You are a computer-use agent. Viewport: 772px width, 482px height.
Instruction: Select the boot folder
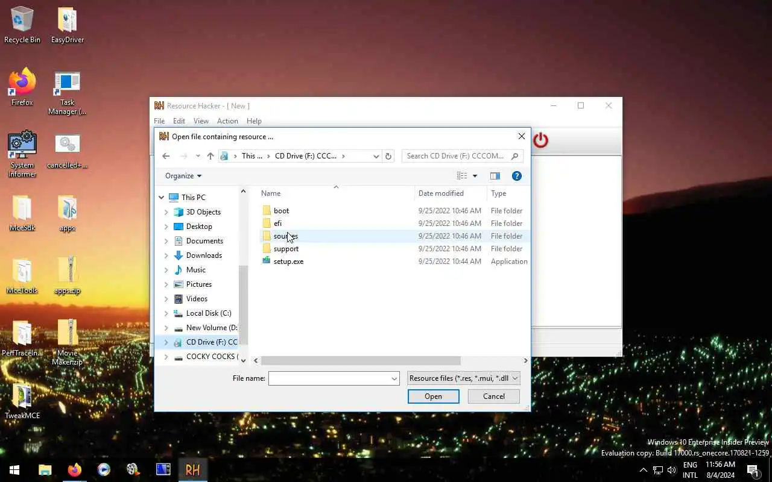(281, 211)
